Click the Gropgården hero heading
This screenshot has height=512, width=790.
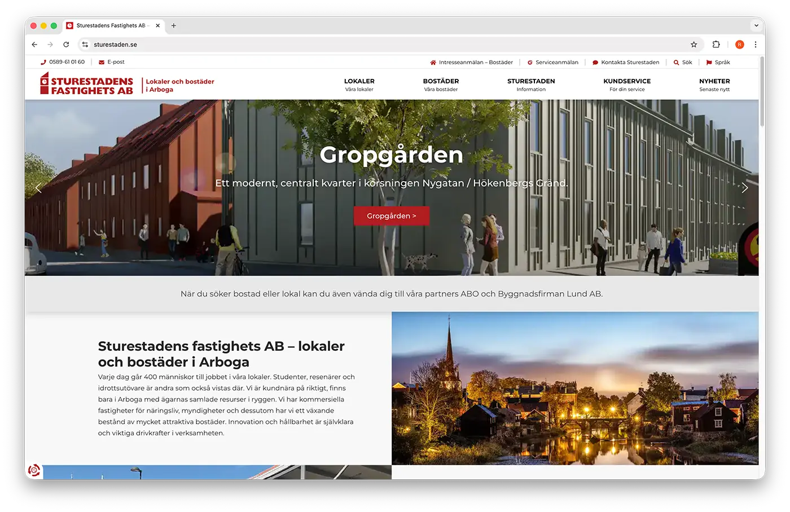tap(392, 155)
